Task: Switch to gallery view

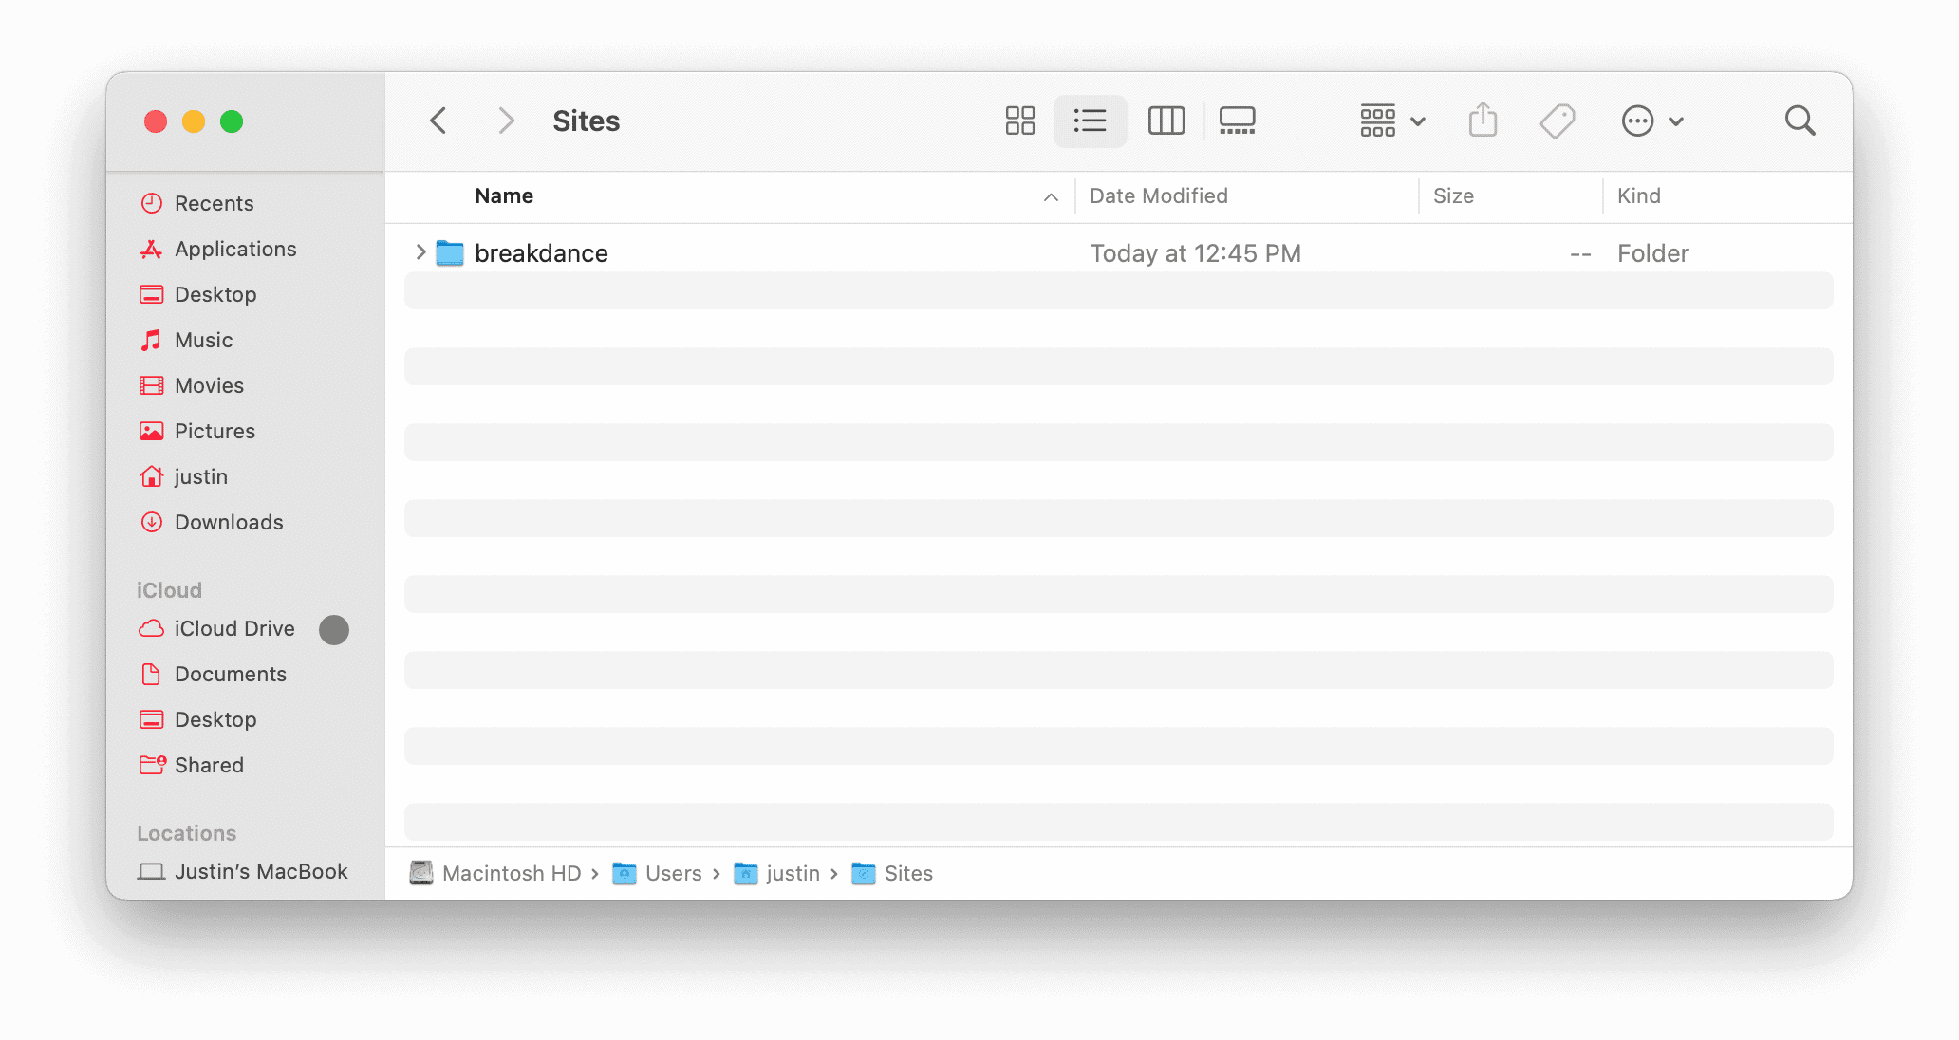Action: [1237, 121]
